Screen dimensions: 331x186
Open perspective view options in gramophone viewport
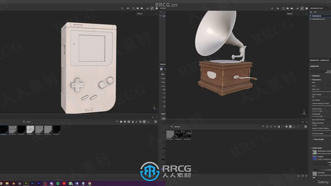coord(284,9)
